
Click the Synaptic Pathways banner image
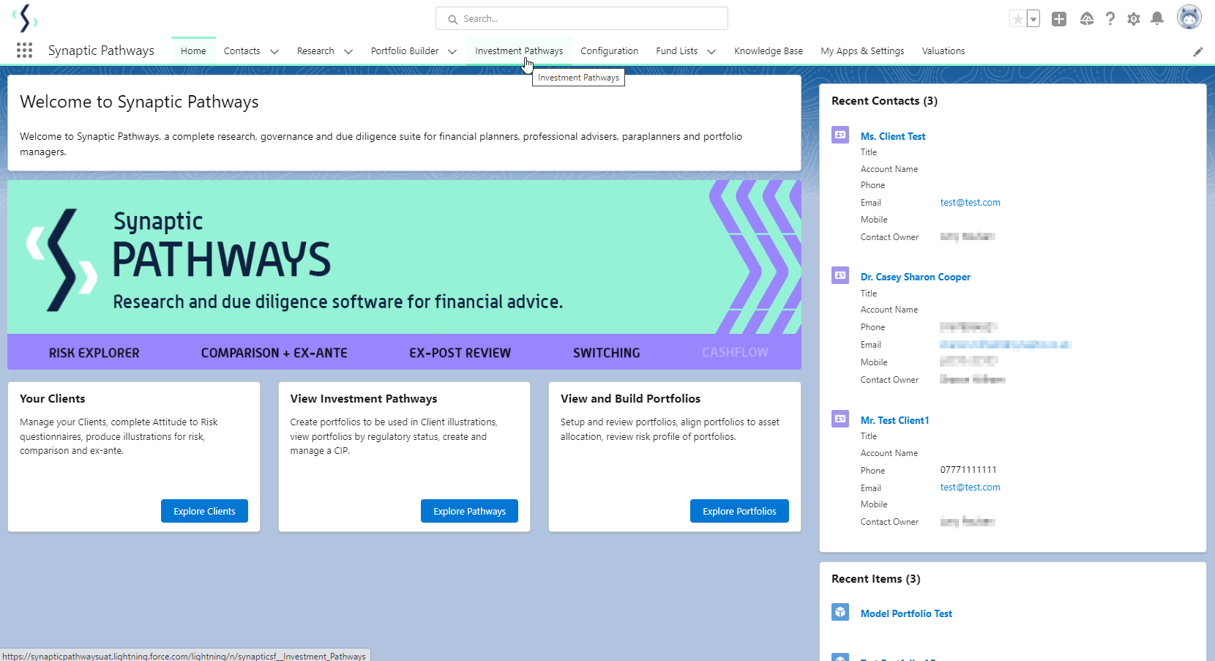(404, 275)
